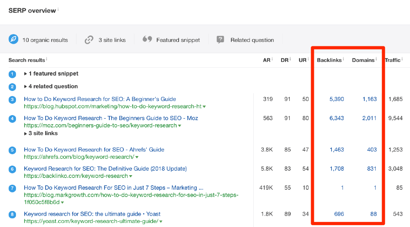Click the organic results leaf icon

pos(13,39)
